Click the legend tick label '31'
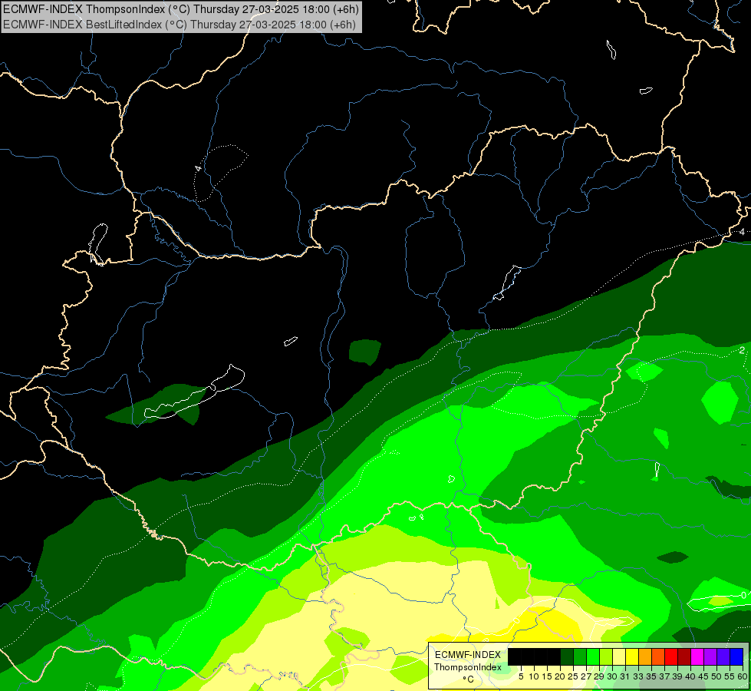The height and width of the screenshot is (691, 751). [x=625, y=676]
